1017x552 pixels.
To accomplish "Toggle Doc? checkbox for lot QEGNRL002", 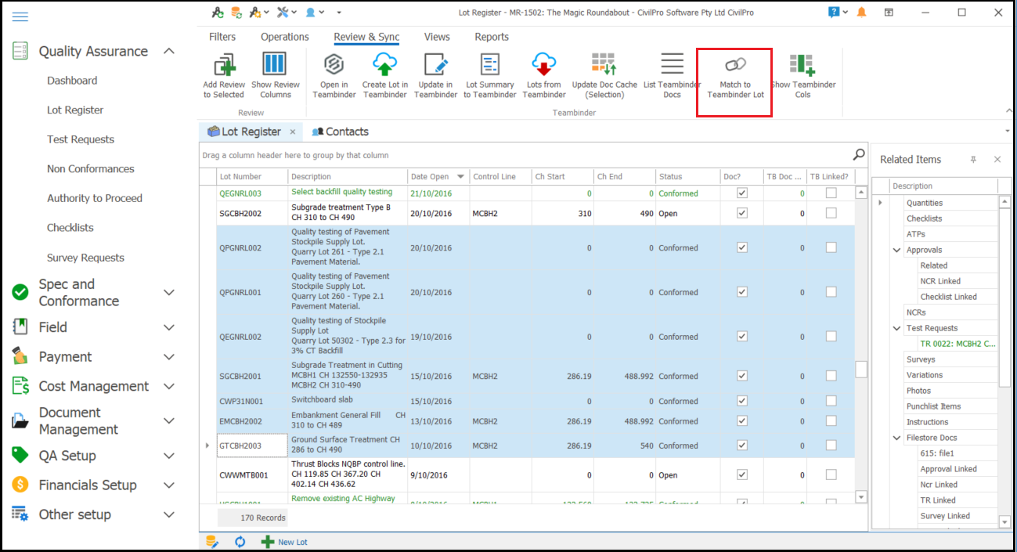I will 742,337.
